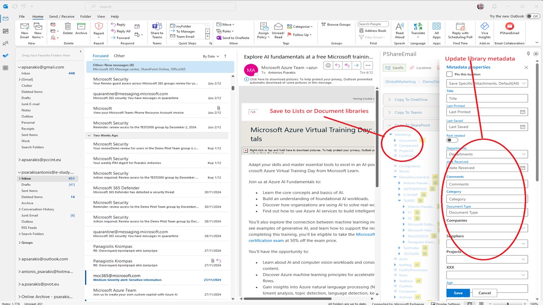This screenshot has height=305, width=543.
Task: Switch to the Other inbox tab
Action: coord(119,56)
